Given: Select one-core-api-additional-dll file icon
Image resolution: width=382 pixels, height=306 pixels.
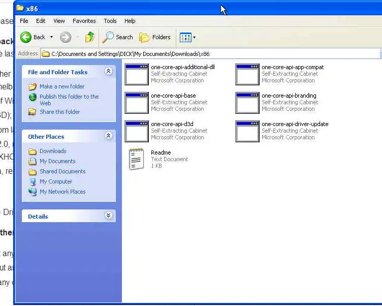Looking at the screenshot, I should point(137,74).
